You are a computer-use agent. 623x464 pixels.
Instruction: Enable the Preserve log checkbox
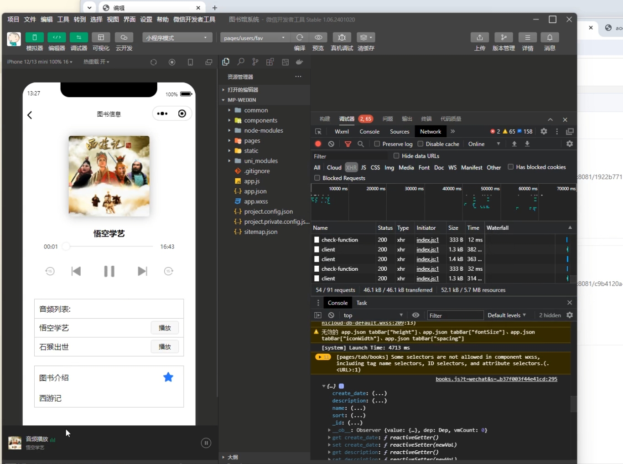tap(377, 144)
